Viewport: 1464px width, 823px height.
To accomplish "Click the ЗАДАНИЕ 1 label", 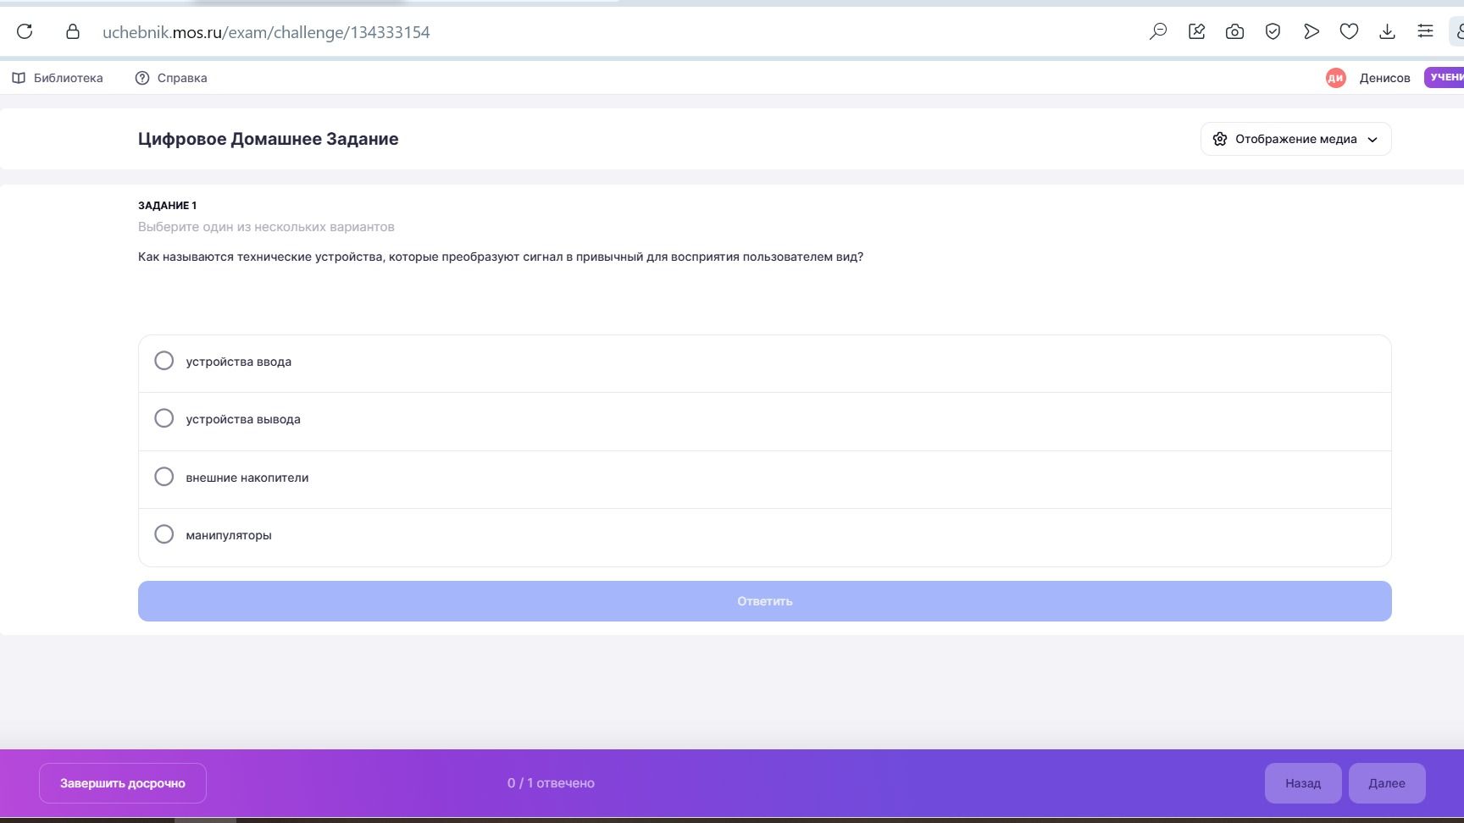I will [x=167, y=205].
